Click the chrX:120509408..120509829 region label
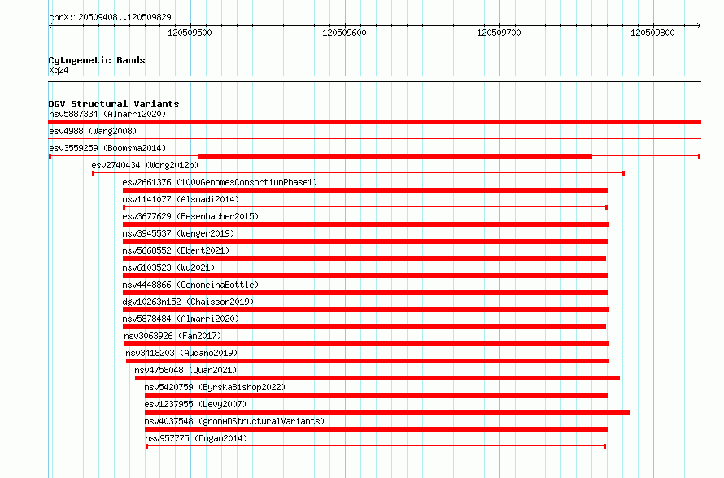 tap(110, 17)
